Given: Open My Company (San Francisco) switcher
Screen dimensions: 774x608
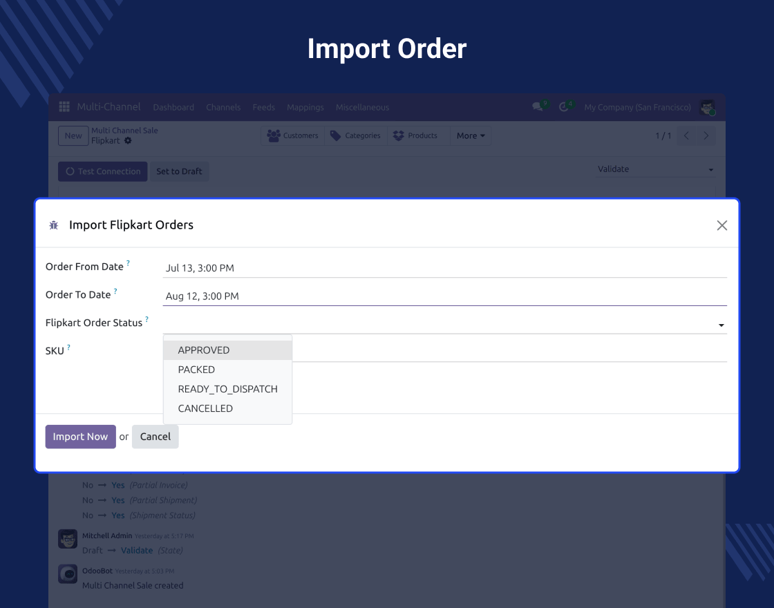Looking at the screenshot, I should (637, 107).
